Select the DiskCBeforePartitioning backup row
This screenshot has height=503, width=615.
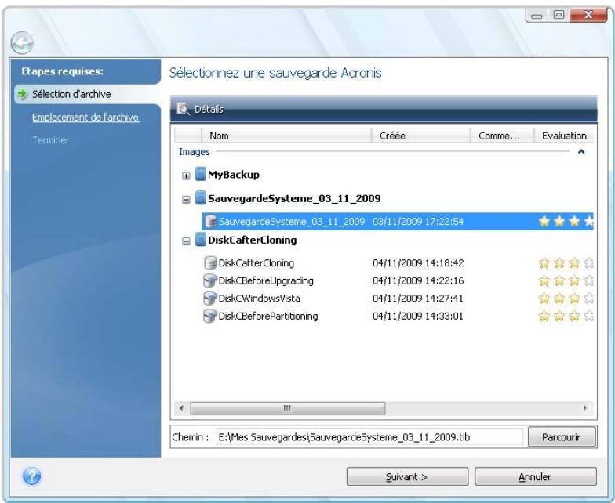tap(398, 316)
